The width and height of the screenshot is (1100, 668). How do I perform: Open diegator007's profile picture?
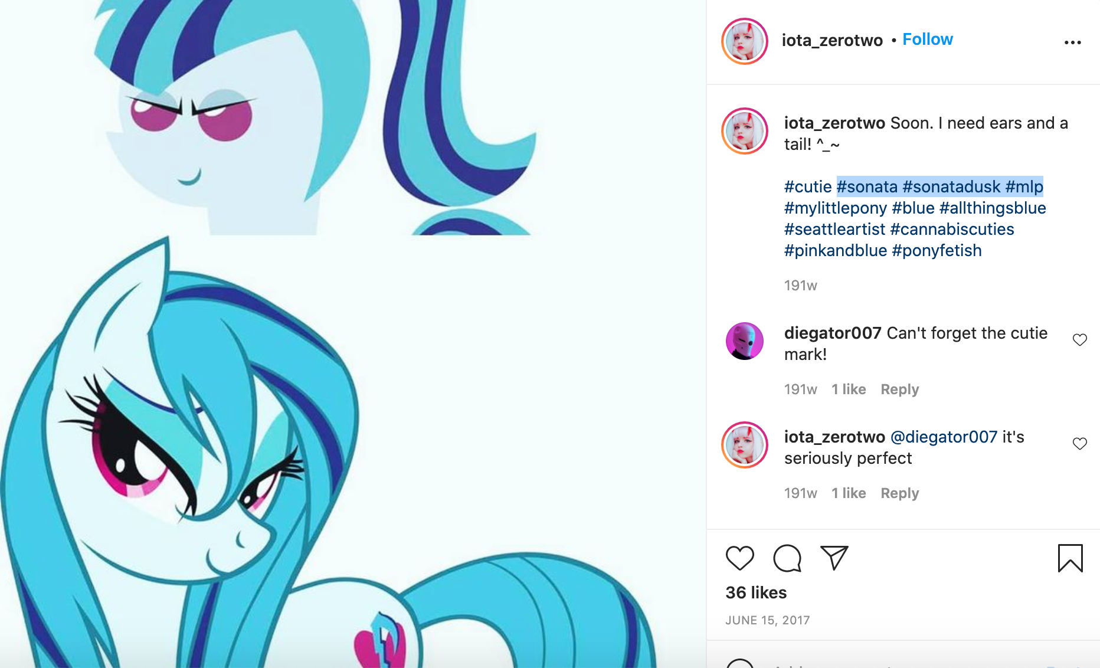(x=745, y=341)
